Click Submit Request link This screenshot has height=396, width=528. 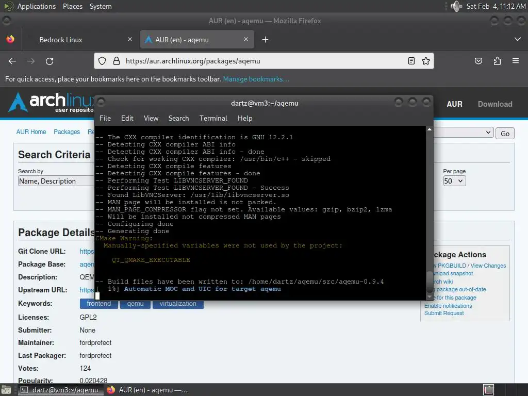(444, 313)
